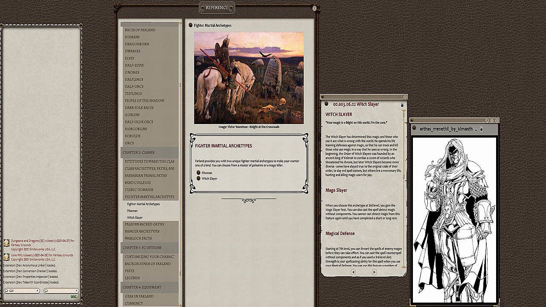
Task: Go to the previous page in Witch Slayer window
Action: tap(353, 272)
